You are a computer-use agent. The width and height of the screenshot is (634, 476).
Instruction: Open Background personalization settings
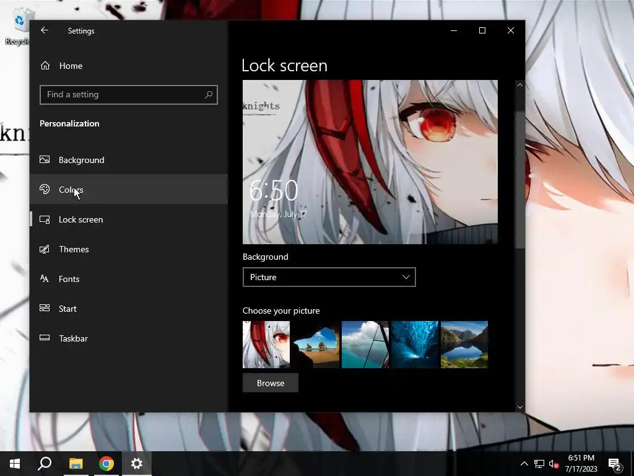129,160
